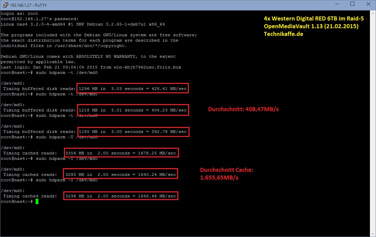
Task: Click the scrollbar down arrow
Action: [x=373, y=234]
